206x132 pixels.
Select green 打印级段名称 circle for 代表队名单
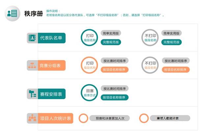(90, 37)
